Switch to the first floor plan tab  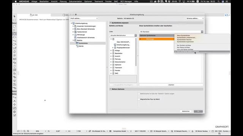pos(34,15)
